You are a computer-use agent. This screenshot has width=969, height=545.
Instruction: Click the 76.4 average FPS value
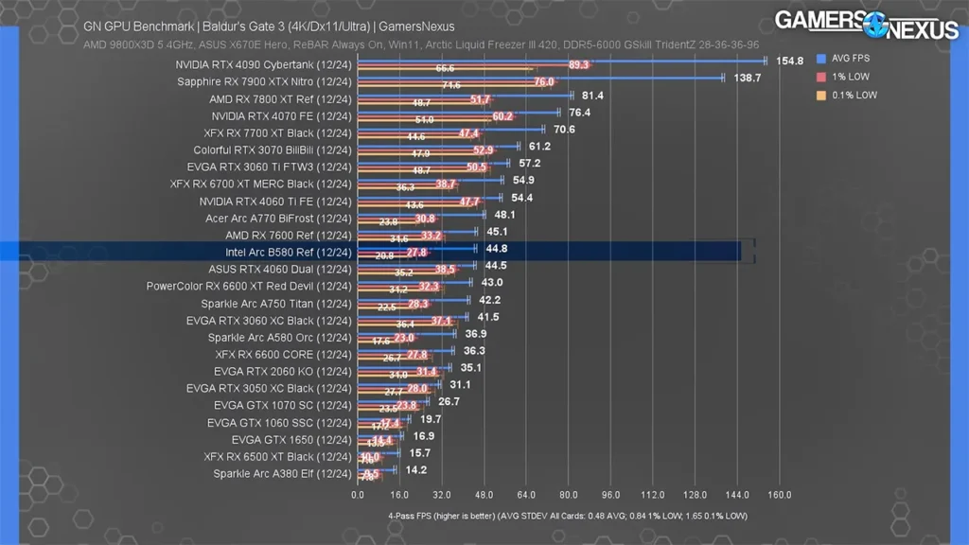coord(580,113)
